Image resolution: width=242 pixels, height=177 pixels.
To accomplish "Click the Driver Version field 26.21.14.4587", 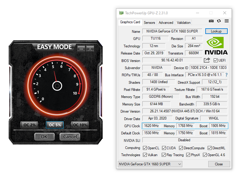I will coord(185,111).
